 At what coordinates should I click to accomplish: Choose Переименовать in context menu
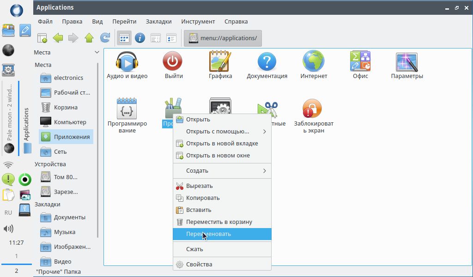coord(222,234)
